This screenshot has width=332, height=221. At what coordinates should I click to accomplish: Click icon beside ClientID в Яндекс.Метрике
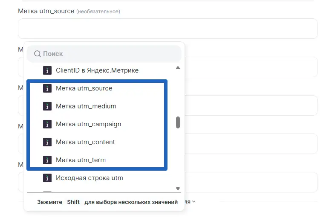tap(47, 70)
